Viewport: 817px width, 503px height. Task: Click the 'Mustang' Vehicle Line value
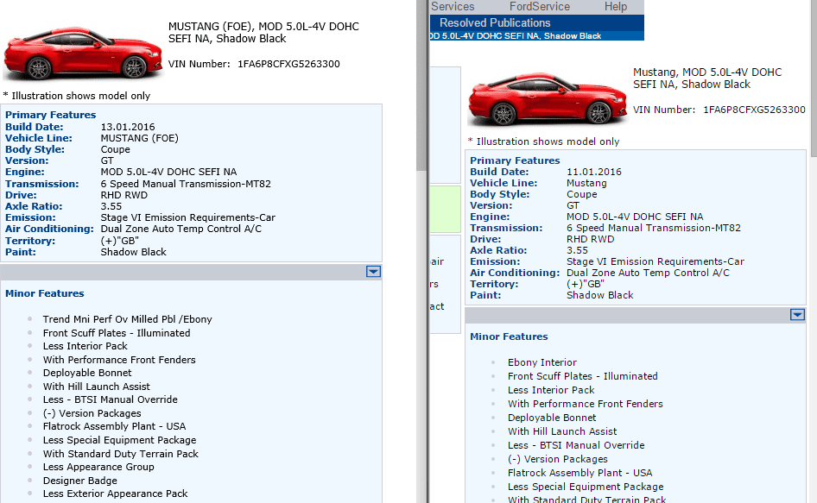[586, 183]
